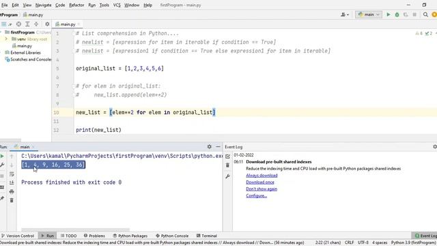Open the Tools menu
437x246 pixels.
[104, 5]
